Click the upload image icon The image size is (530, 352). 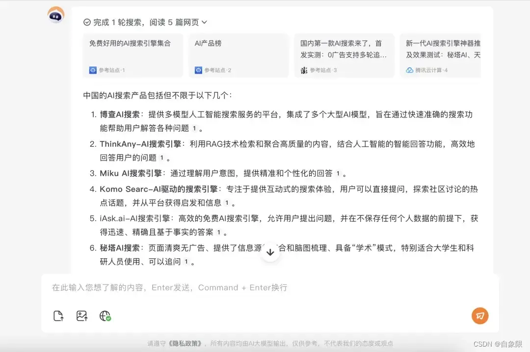click(x=82, y=316)
